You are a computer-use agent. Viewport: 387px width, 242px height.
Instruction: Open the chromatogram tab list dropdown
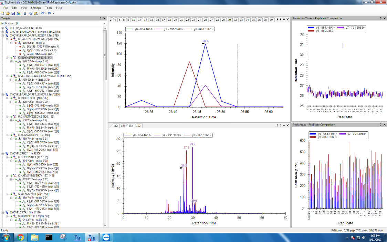[x=284, y=20]
